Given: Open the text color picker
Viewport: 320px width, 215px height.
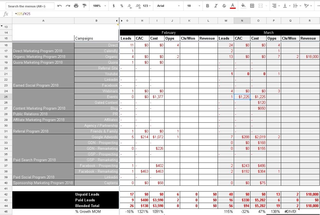Looking at the screenshot, I should (x=233, y=6).
